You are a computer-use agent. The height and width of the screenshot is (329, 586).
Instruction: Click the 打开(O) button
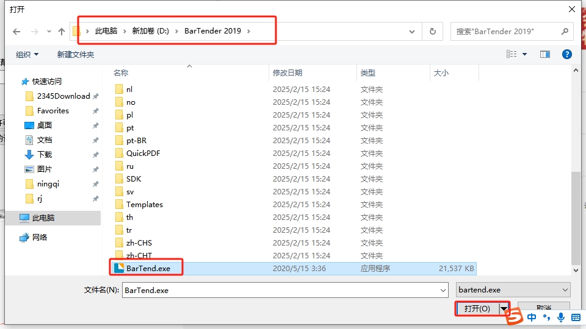[477, 308]
